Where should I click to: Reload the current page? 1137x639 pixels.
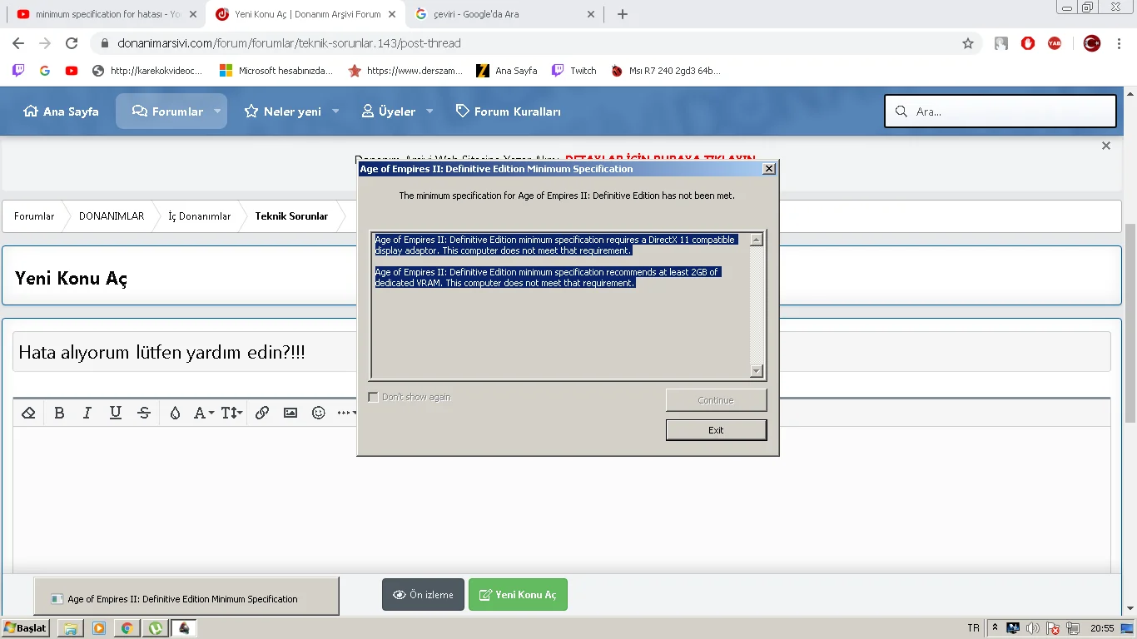(72, 43)
